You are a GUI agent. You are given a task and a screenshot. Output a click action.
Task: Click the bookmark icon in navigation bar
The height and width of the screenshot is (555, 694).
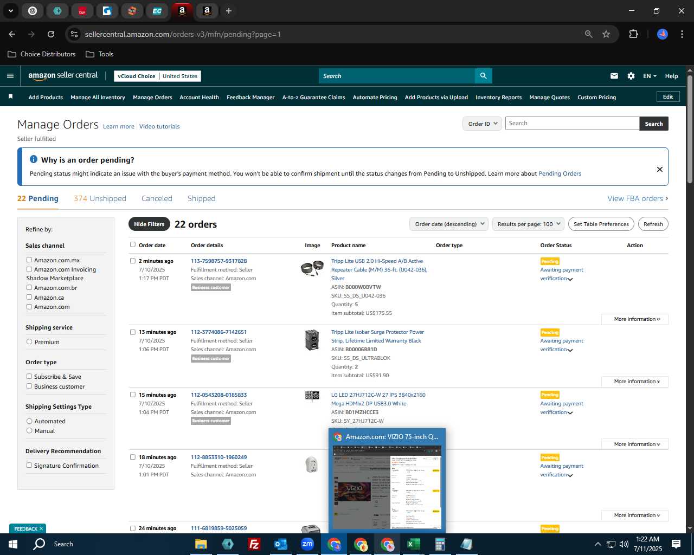tap(10, 96)
